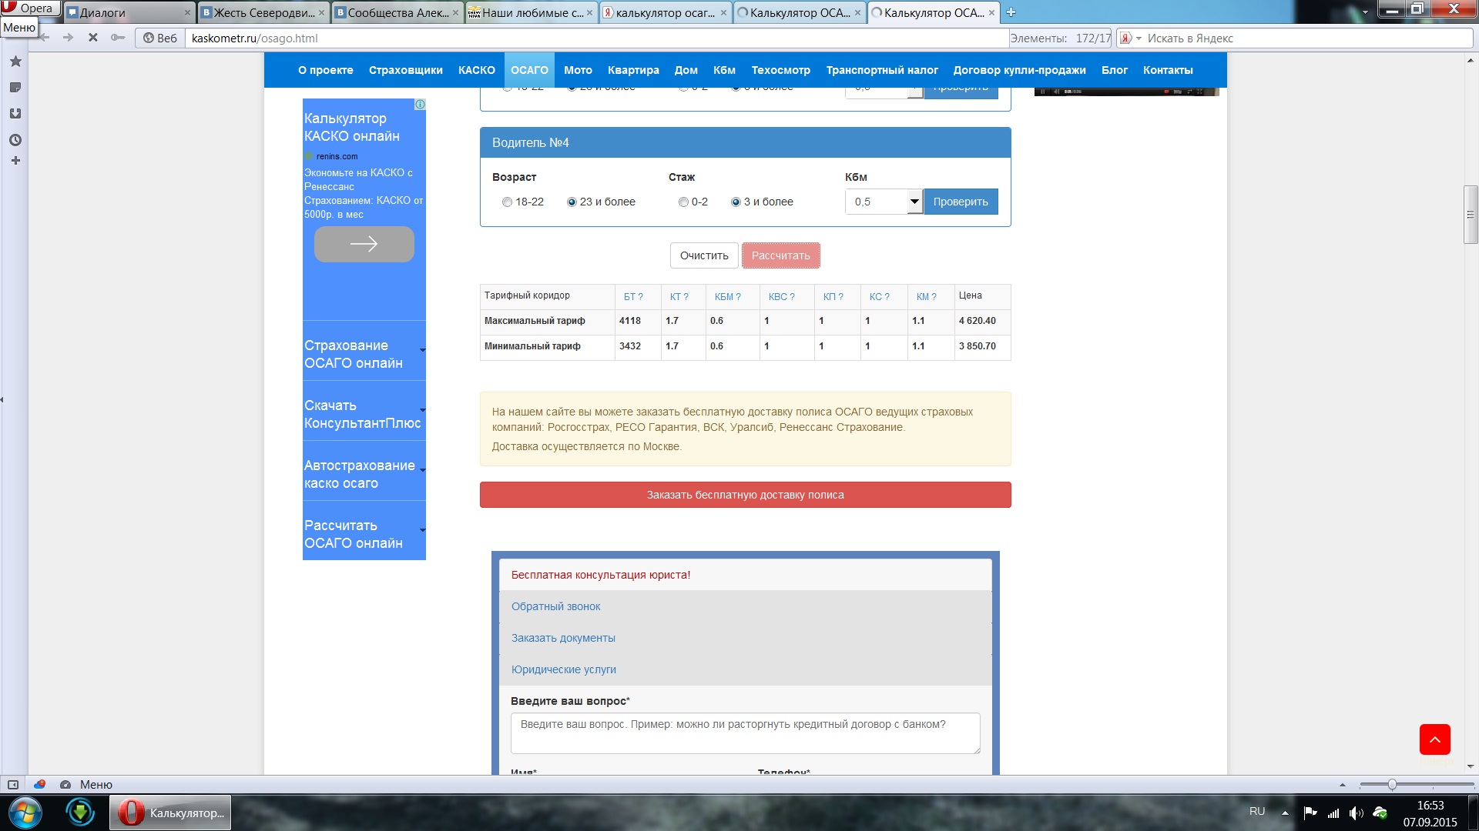Image resolution: width=1479 pixels, height=831 pixels.
Task: Click Заказать бесплатную доставку полиса button
Action: pos(745,495)
